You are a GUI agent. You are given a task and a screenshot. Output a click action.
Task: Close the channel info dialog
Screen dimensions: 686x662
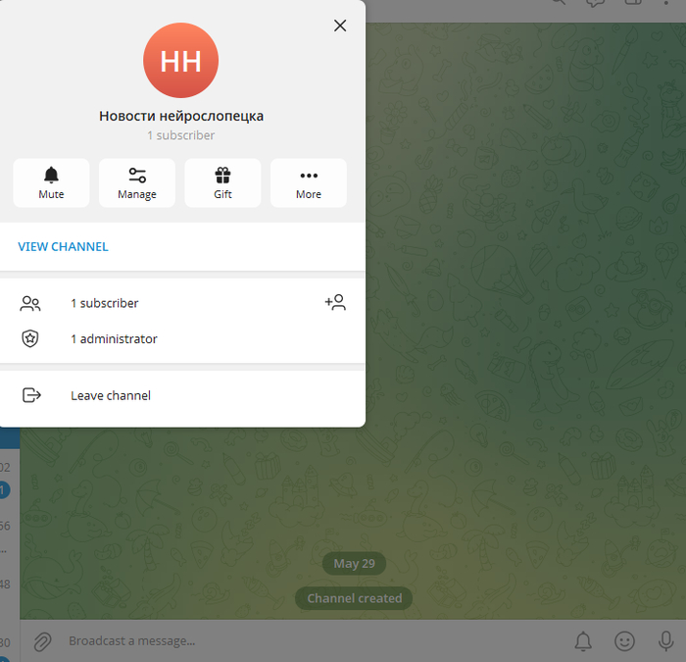(x=340, y=25)
